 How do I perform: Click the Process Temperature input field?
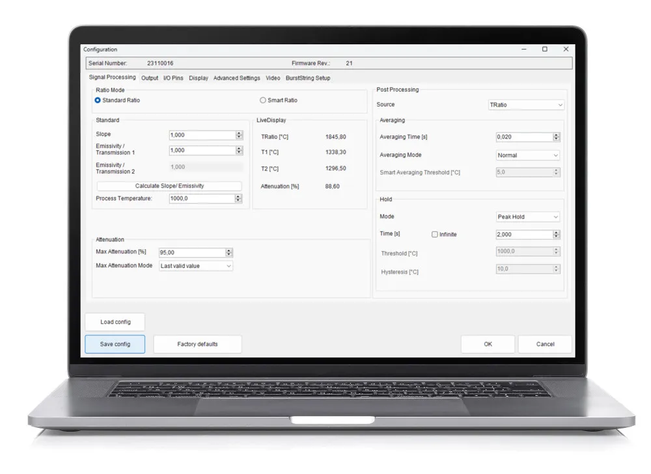pyautogui.click(x=201, y=198)
